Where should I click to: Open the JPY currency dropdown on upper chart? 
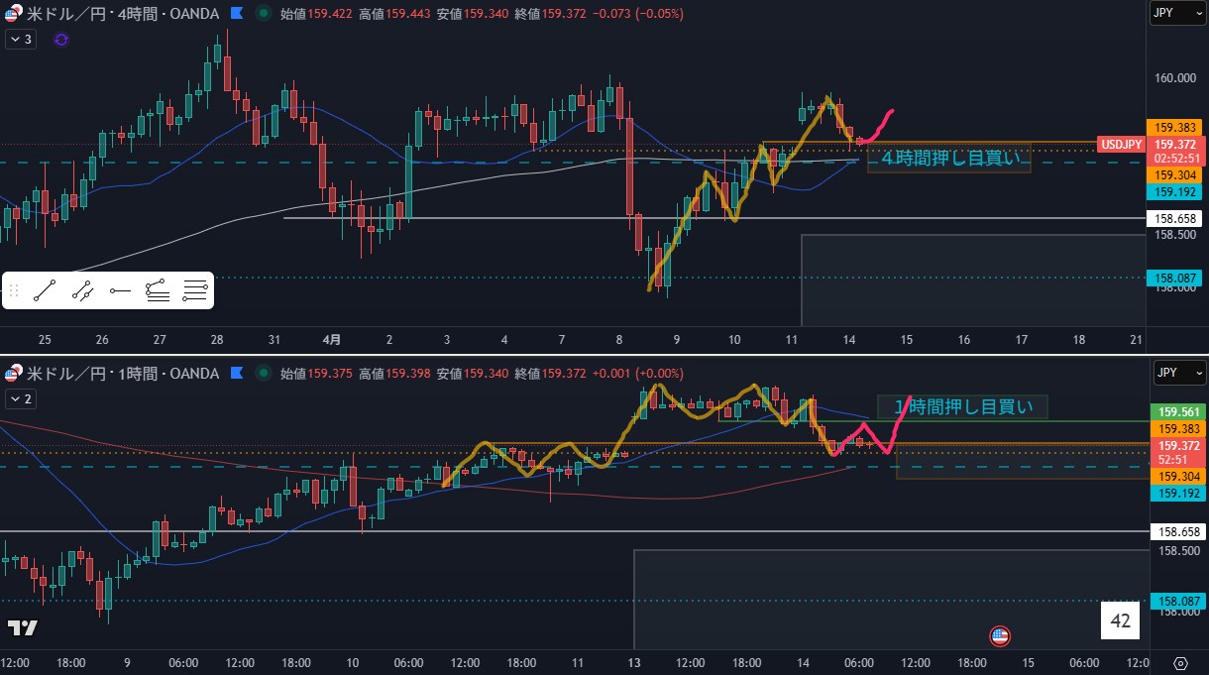pos(1176,14)
